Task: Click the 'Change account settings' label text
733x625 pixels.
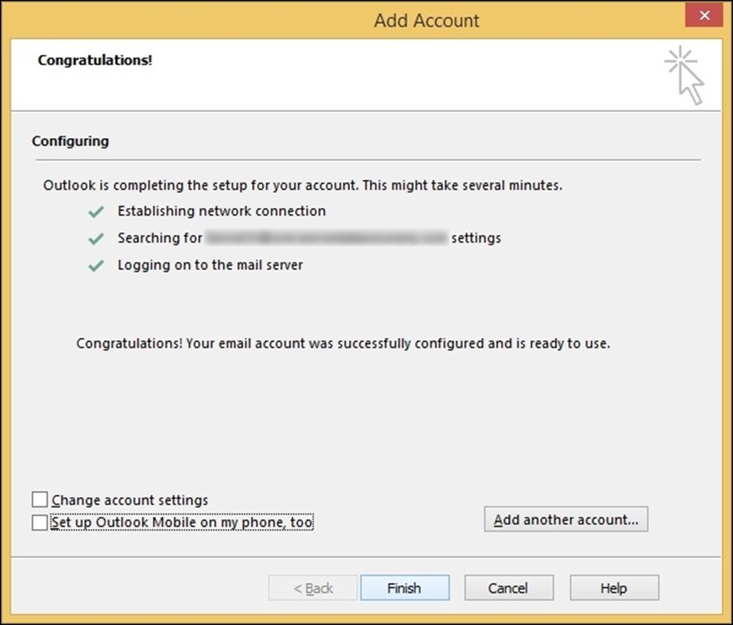Action: pos(130,500)
